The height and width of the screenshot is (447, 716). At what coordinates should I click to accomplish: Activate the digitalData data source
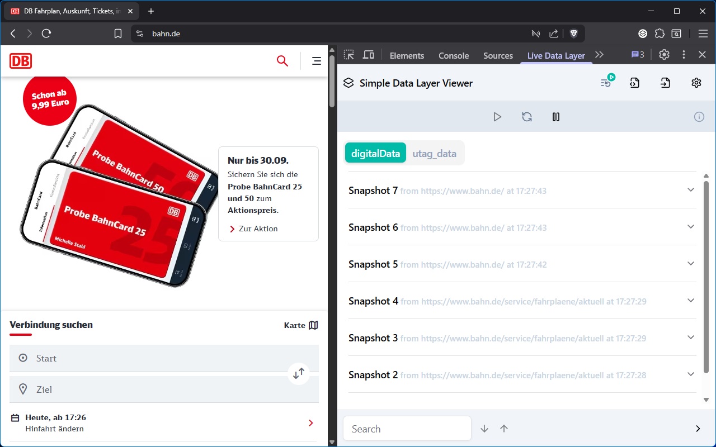[375, 153]
